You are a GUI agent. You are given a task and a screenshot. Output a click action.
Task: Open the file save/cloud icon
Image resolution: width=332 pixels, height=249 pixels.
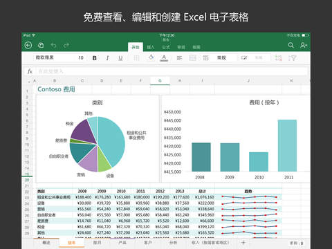pos(41,45)
